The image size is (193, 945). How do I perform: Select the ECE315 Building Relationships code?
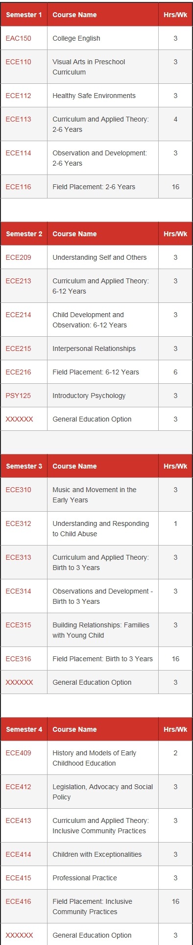click(x=18, y=625)
